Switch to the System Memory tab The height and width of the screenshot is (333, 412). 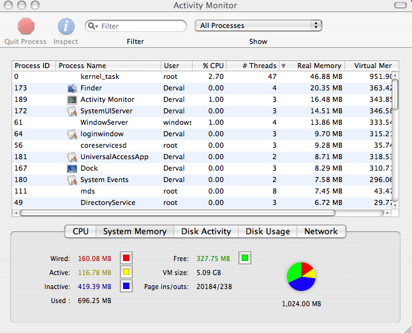tap(135, 232)
